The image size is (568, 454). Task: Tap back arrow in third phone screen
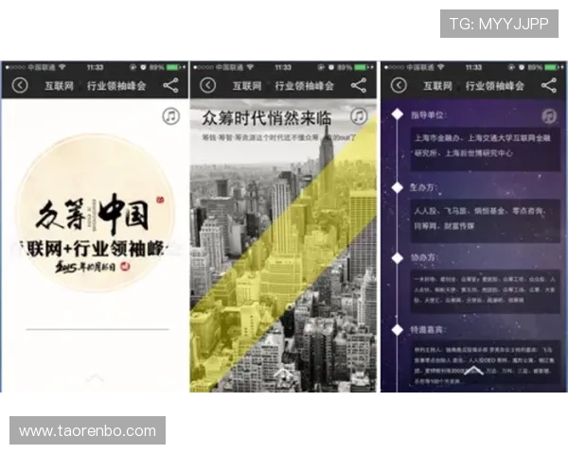coord(399,85)
